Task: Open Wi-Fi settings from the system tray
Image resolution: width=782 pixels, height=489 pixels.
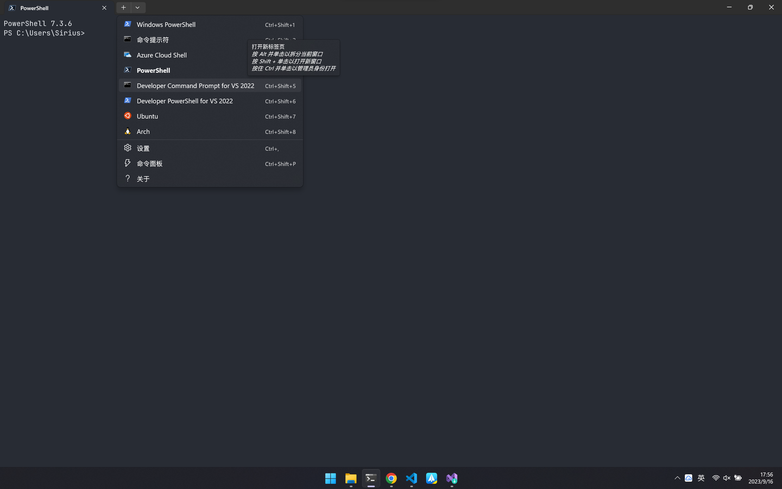Action: (x=716, y=478)
